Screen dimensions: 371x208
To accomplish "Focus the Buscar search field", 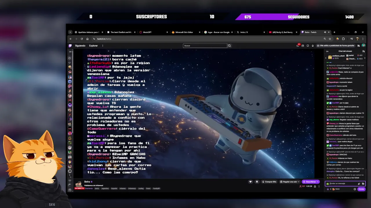I will (x=205, y=46).
